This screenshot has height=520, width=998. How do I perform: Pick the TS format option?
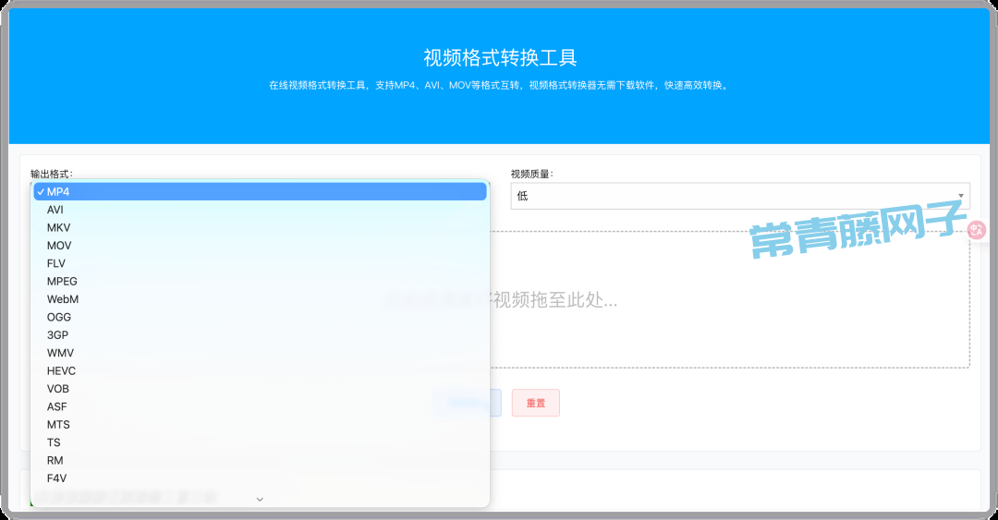click(54, 442)
